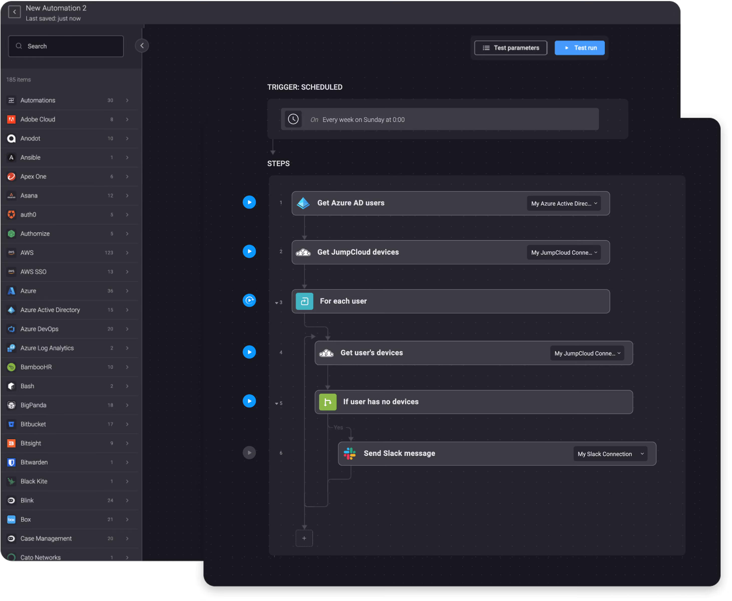Click the Ansible icon in the sidebar
This screenshot has height=601, width=732.
click(x=12, y=157)
